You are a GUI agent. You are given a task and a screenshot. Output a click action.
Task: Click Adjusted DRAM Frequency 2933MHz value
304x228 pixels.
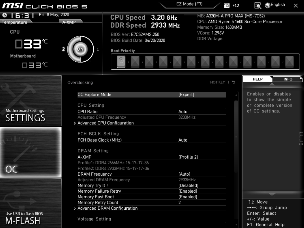[187, 180]
